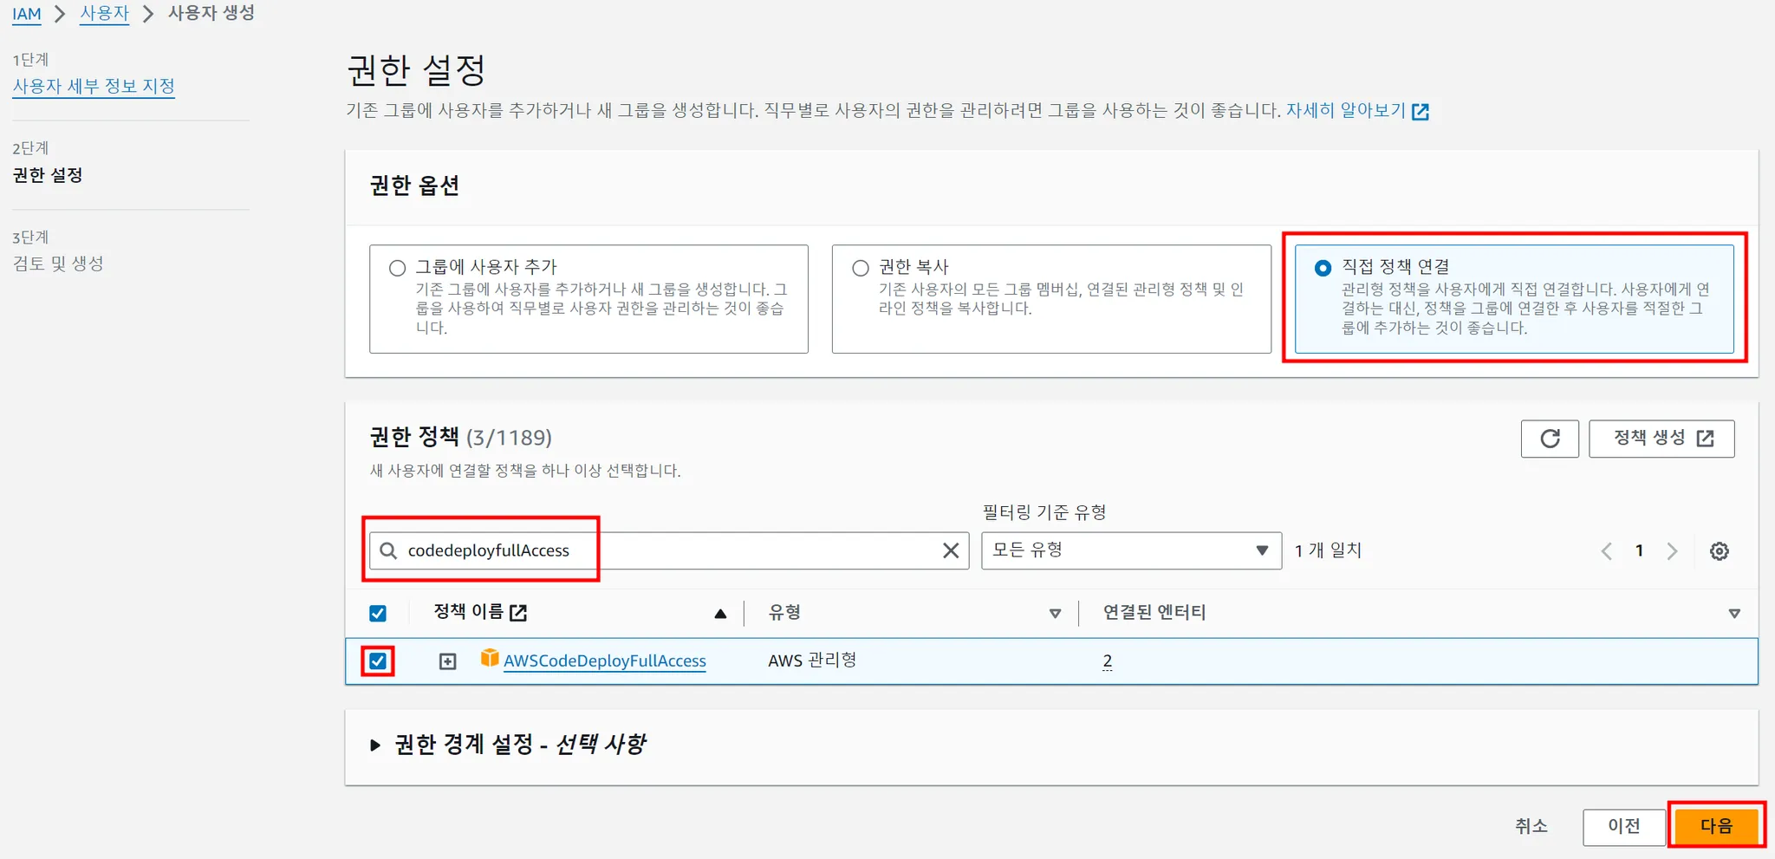Open table preferences gear icon
This screenshot has height=859, width=1775.
(1720, 551)
